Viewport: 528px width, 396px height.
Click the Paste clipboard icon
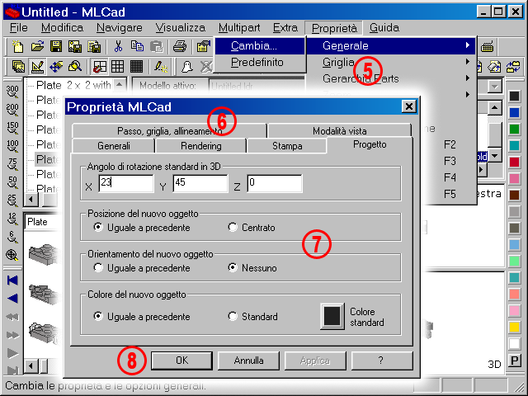click(156, 46)
